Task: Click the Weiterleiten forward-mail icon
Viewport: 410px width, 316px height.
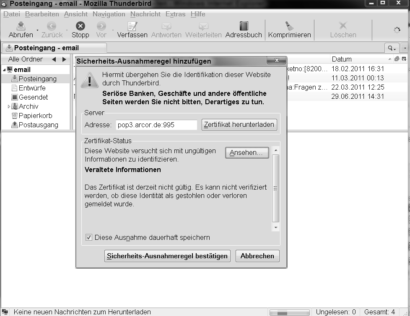Action: (x=203, y=26)
